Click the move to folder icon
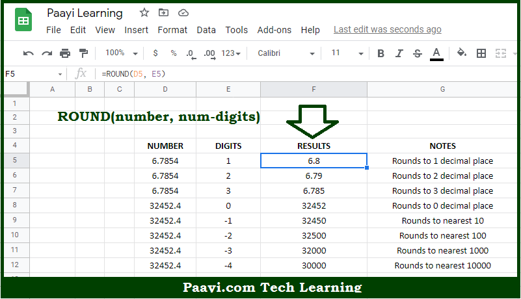521x299 pixels. coord(163,12)
